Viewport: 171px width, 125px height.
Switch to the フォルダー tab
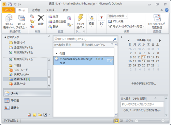(x=51, y=10)
